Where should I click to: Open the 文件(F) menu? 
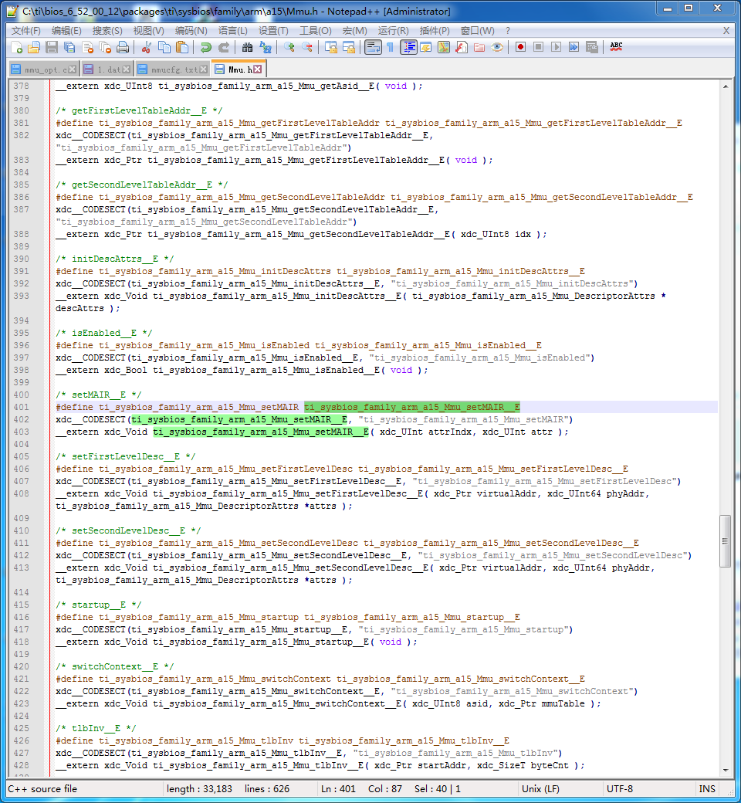click(26, 31)
